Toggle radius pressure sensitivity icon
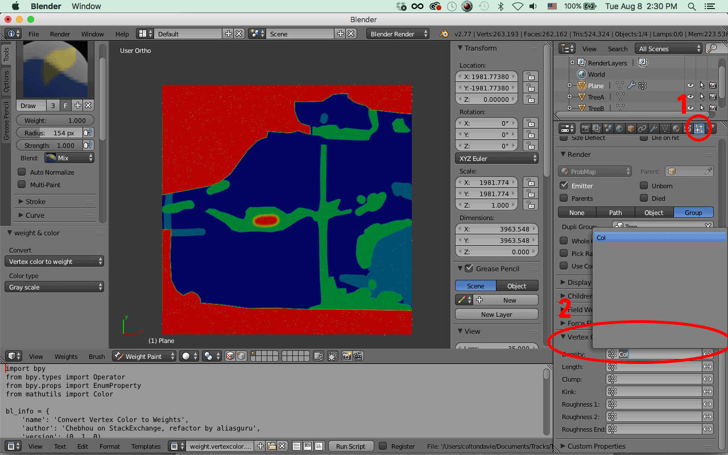728x455 pixels. (88, 133)
